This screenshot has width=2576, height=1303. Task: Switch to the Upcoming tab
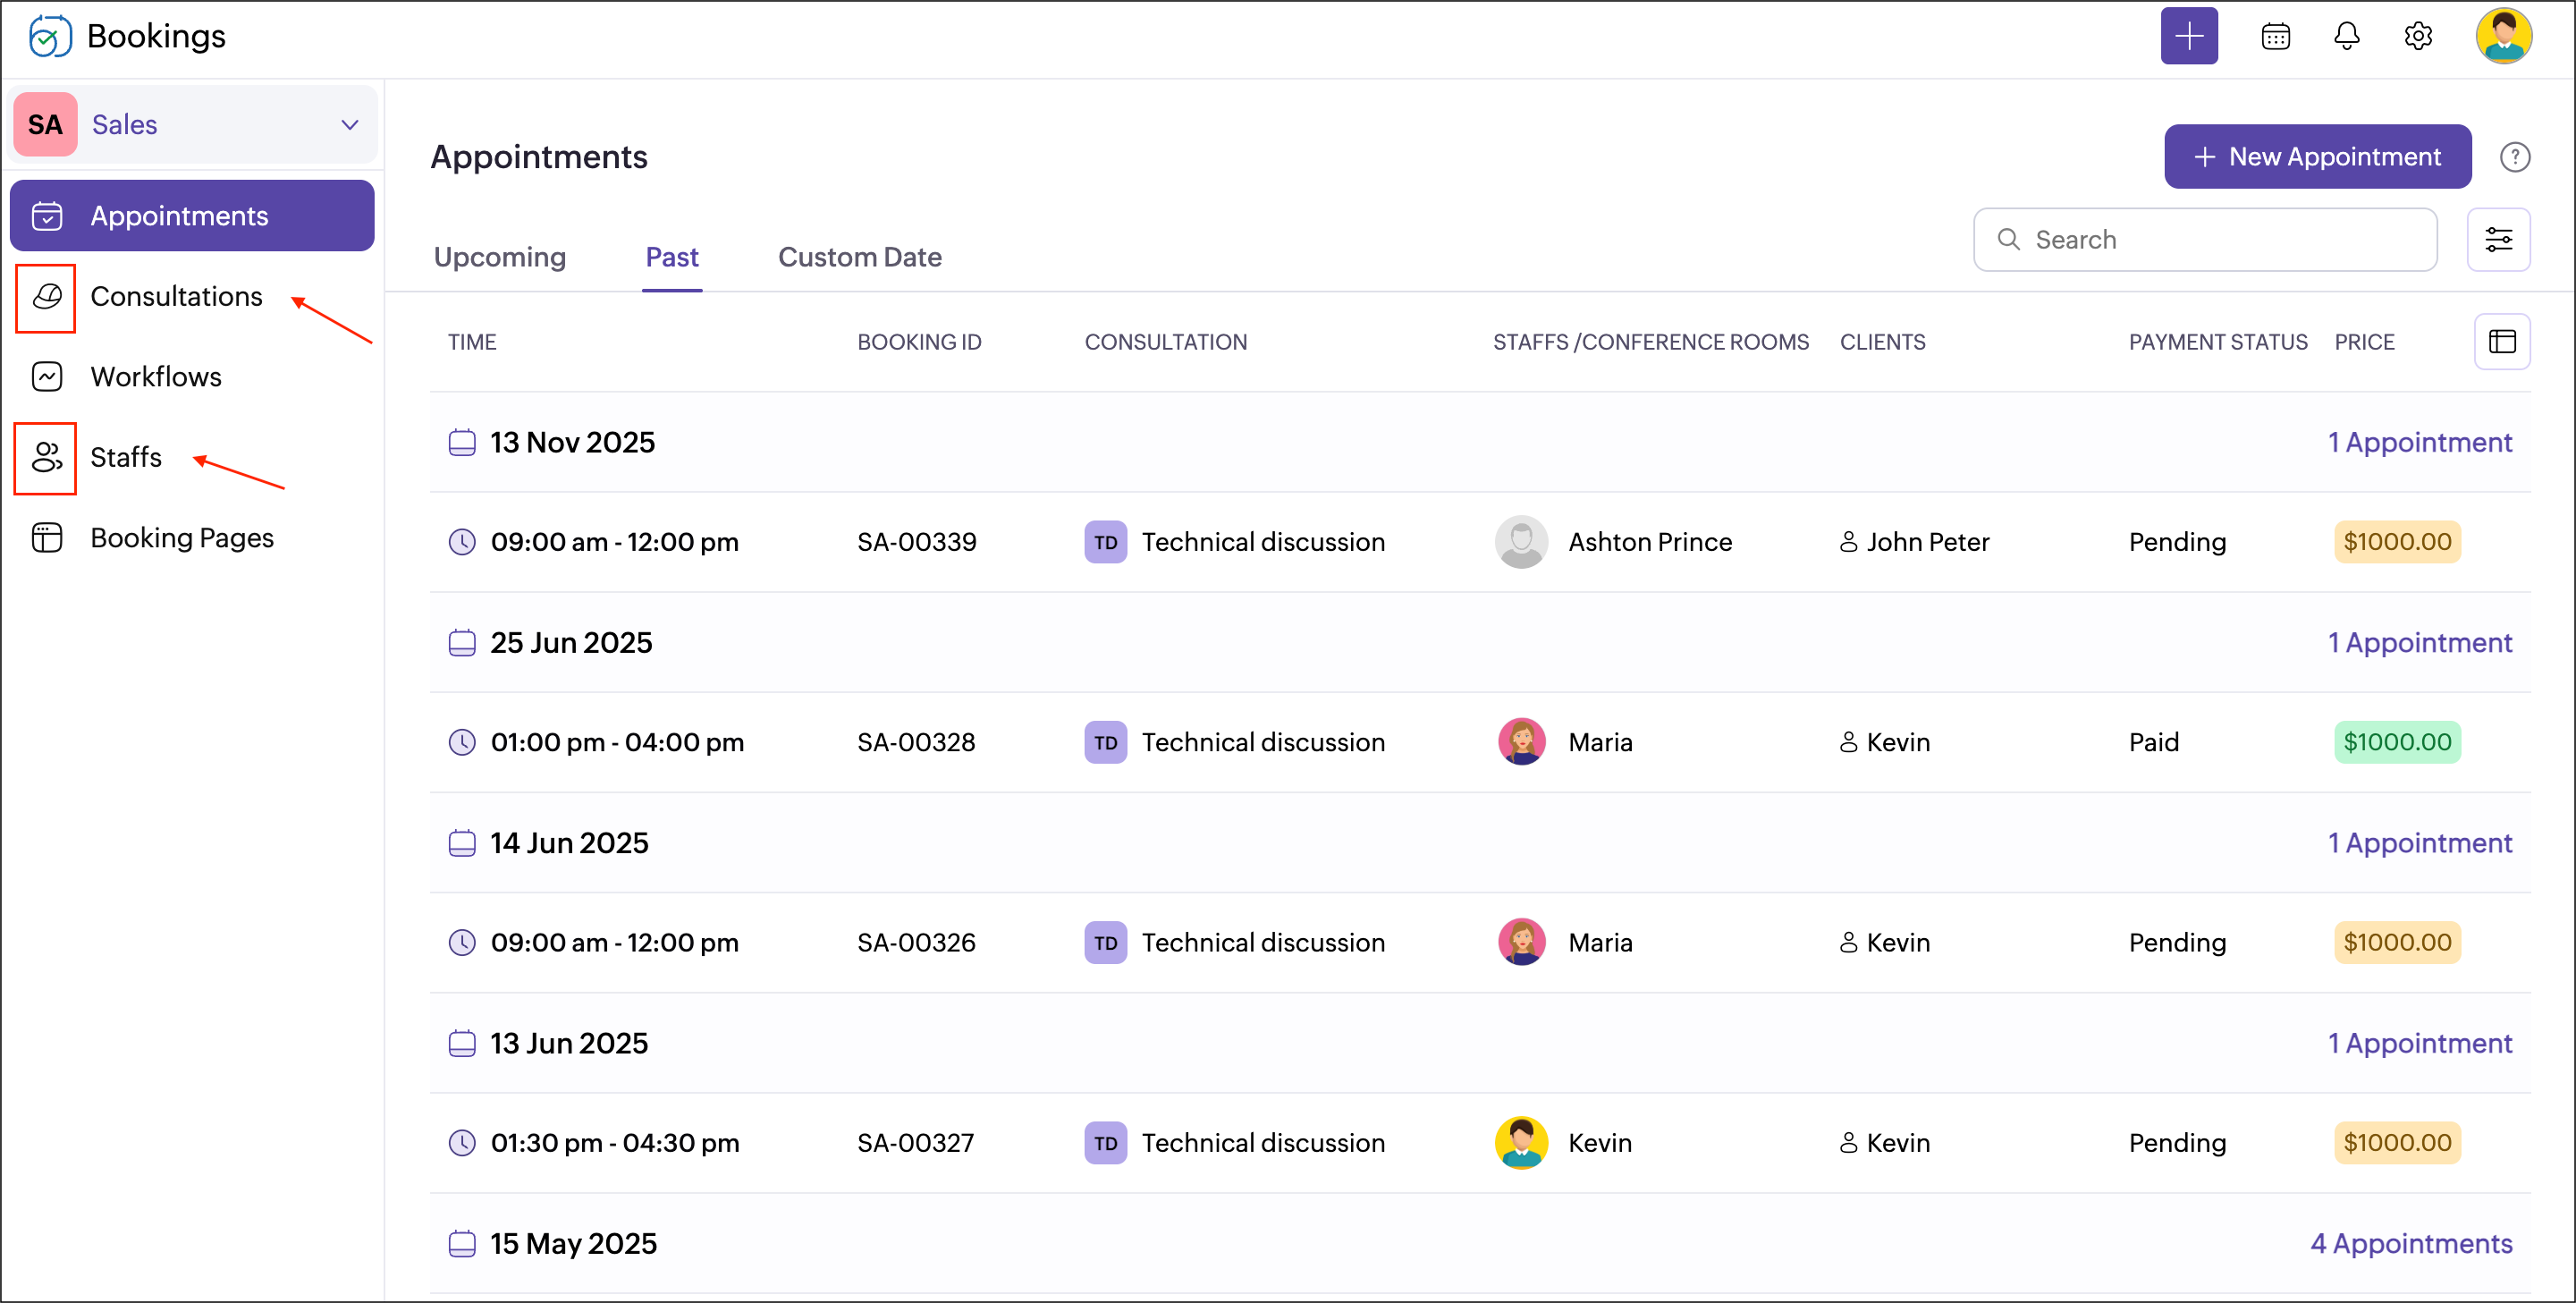[x=499, y=258]
